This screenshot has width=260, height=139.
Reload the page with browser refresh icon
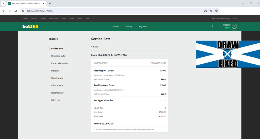16,11
